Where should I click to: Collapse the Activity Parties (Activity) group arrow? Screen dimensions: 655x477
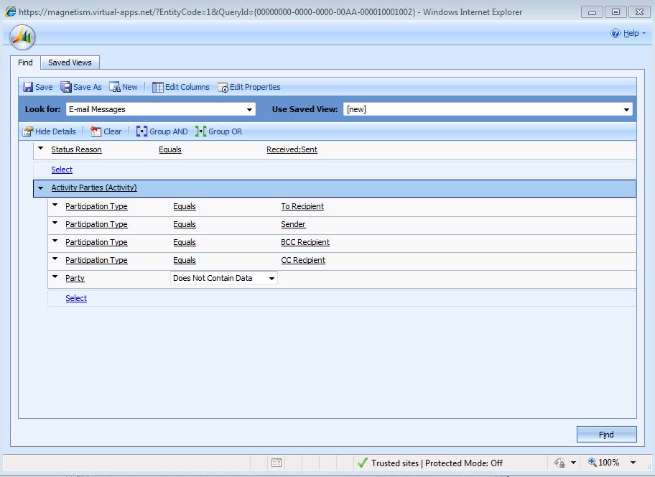click(x=41, y=188)
